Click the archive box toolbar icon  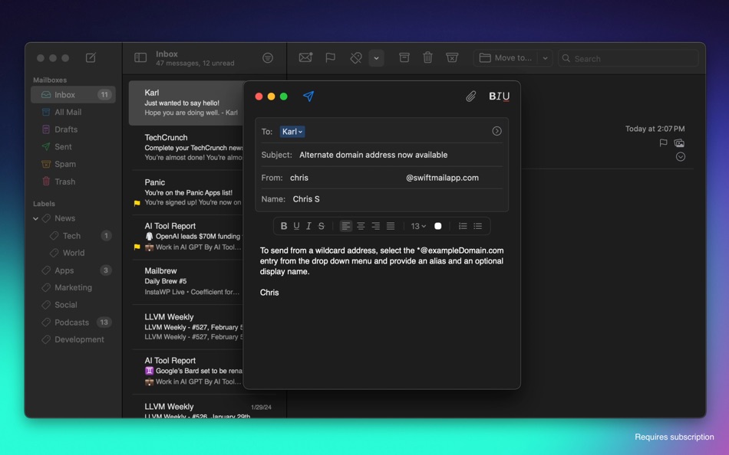pyautogui.click(x=404, y=58)
